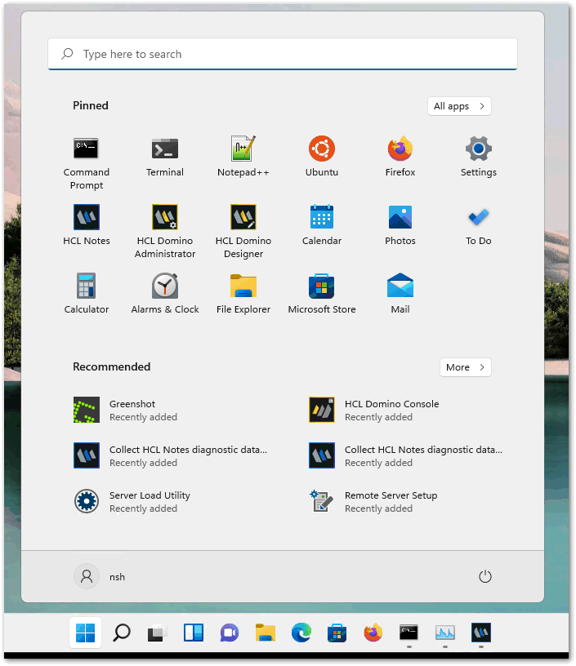Launch HCL Domino Designer
Image resolution: width=576 pixels, height=666 pixels.
click(x=243, y=231)
